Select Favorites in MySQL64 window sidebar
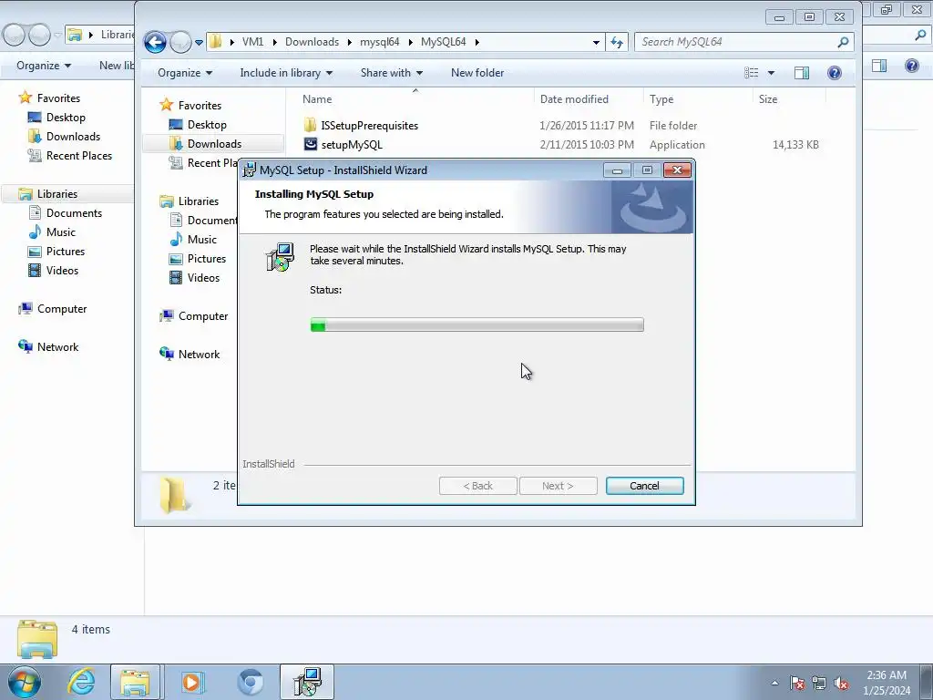 point(200,106)
